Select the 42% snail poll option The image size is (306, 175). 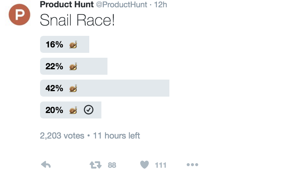point(105,88)
